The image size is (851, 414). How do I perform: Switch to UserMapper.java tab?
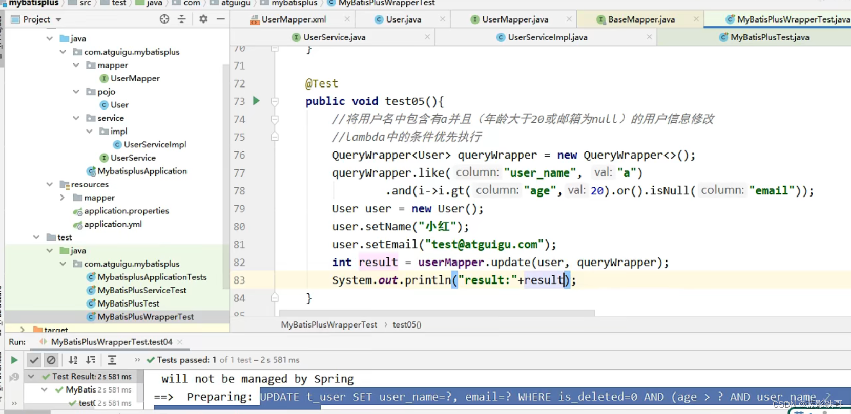pos(515,19)
